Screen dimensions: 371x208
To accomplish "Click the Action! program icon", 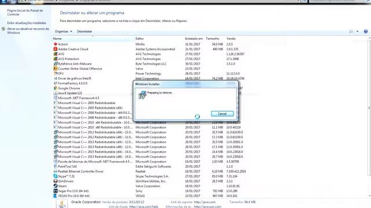I will click(56, 44).
